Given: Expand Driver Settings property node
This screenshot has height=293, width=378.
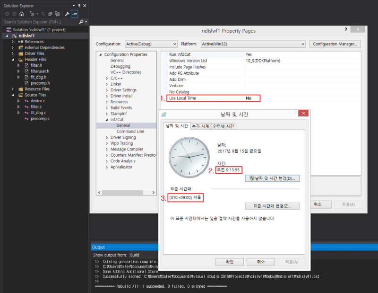Looking at the screenshot, I should tap(107, 90).
